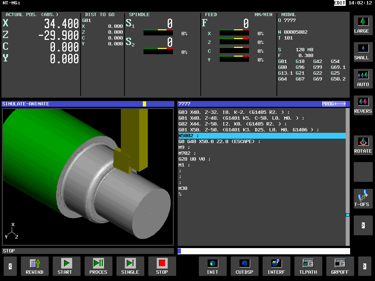Select the AUTO scale icon
The image size is (375, 281).
point(363,78)
